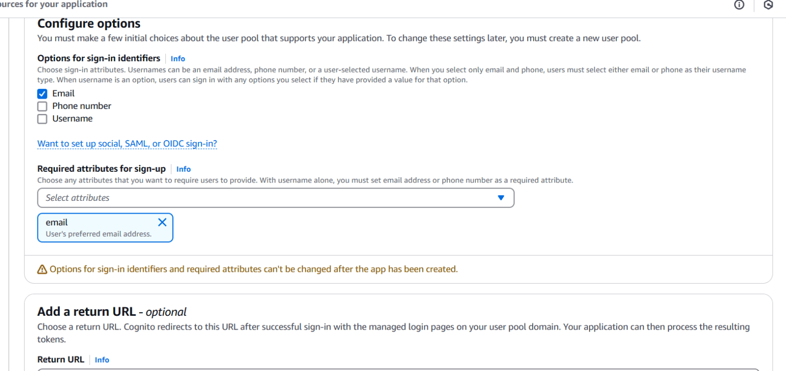
Task: Click the warning triangle in the caution message
Action: coord(41,269)
